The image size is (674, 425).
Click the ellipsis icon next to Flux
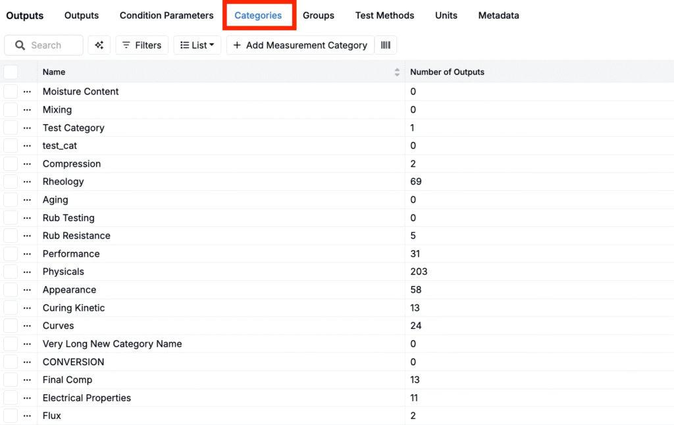coord(27,416)
